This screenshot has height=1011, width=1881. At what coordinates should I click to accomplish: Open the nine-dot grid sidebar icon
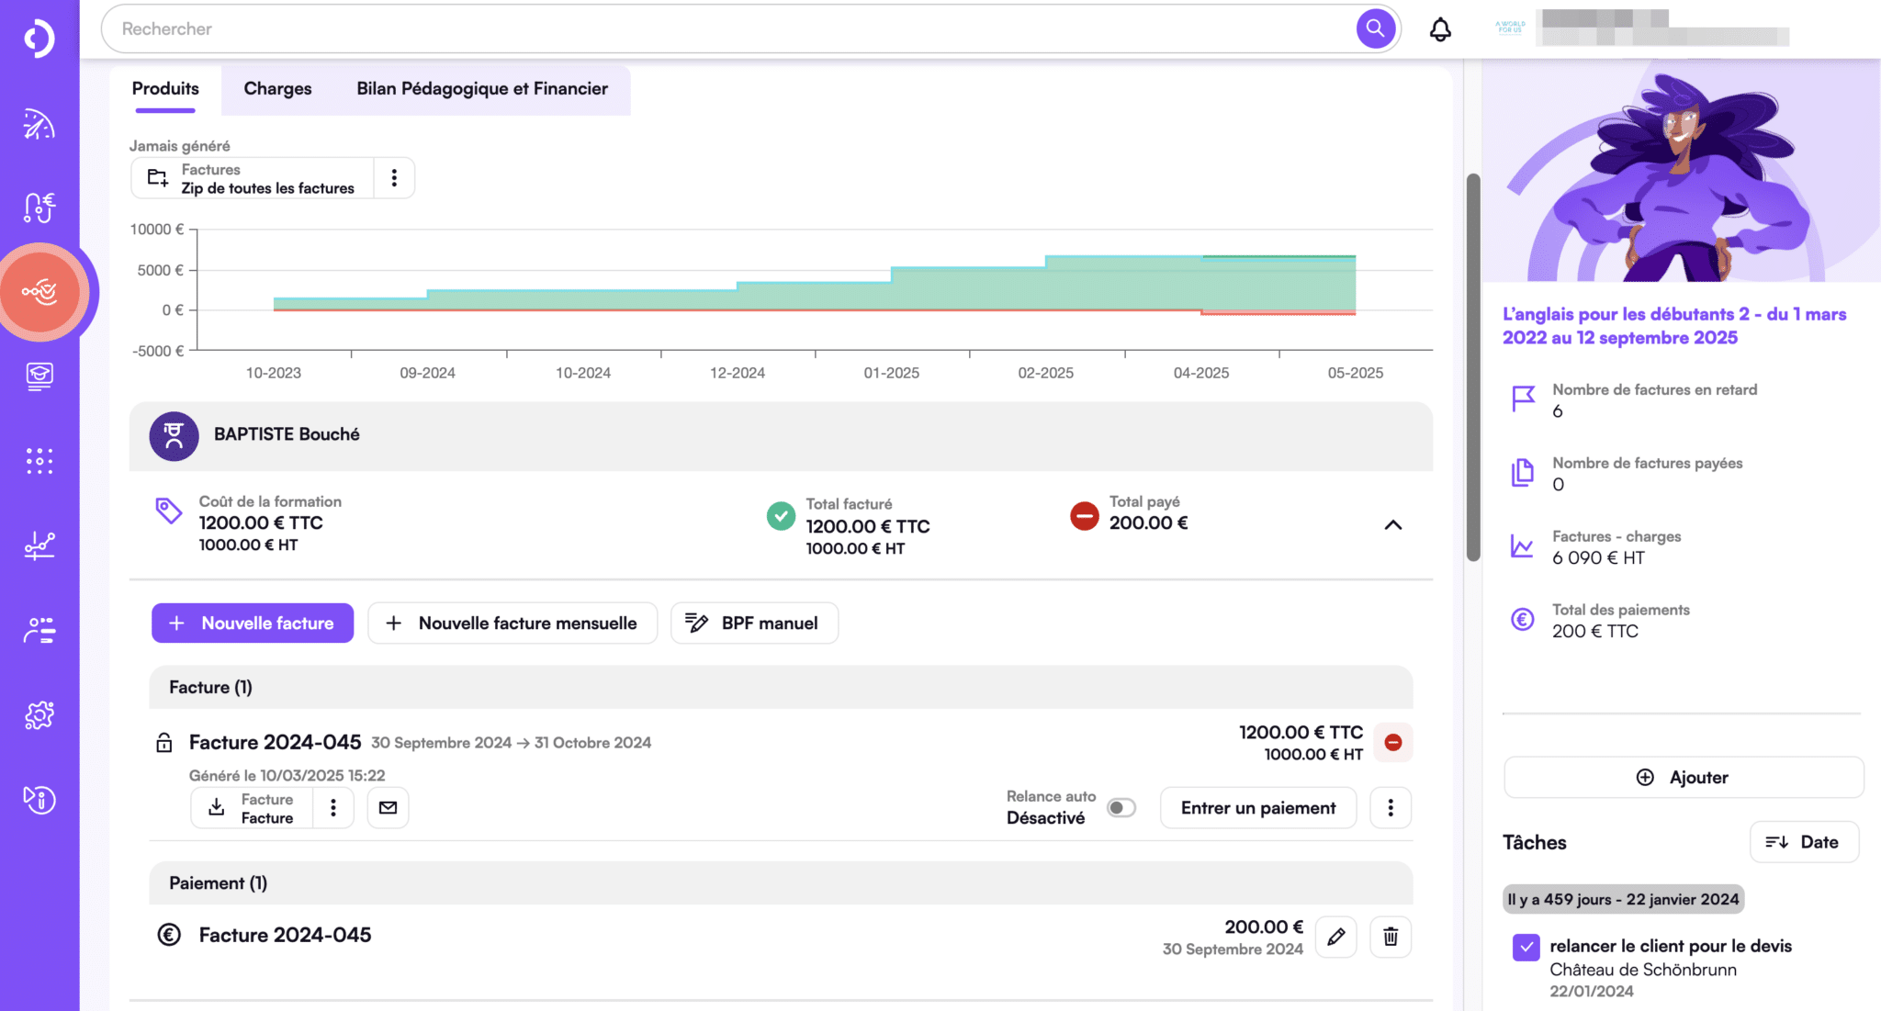tap(39, 461)
